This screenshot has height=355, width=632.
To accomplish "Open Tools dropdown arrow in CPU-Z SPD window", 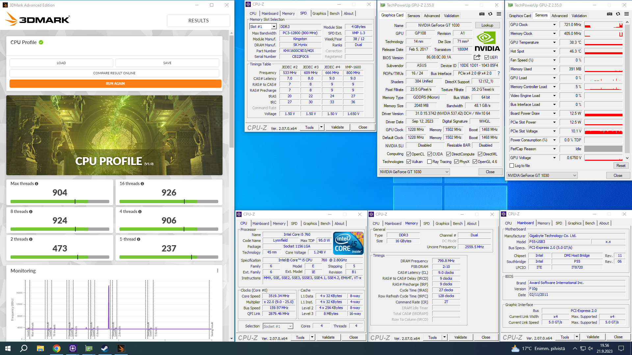I will (321, 127).
